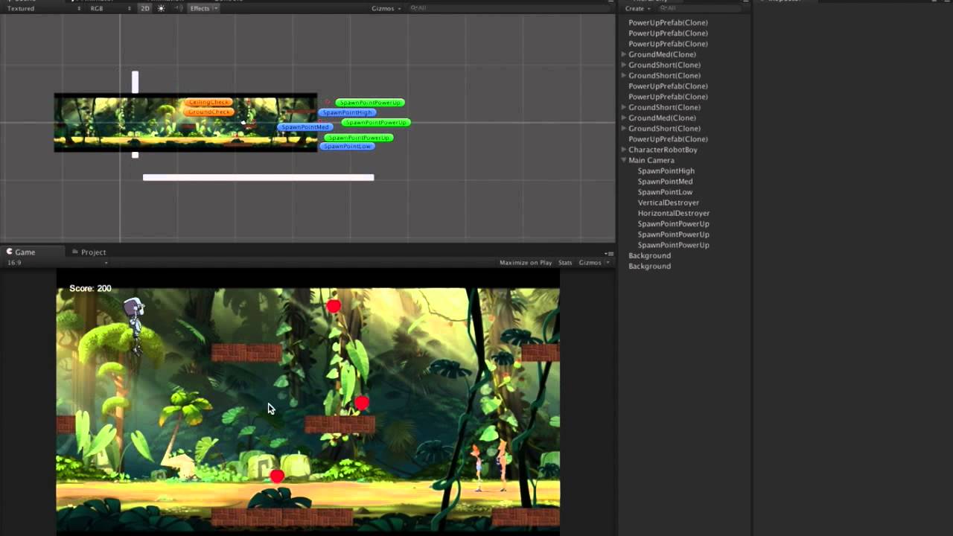Open the Game view Gizmos dropdown arrow
Viewport: 953px width, 536px height.
coord(608,263)
